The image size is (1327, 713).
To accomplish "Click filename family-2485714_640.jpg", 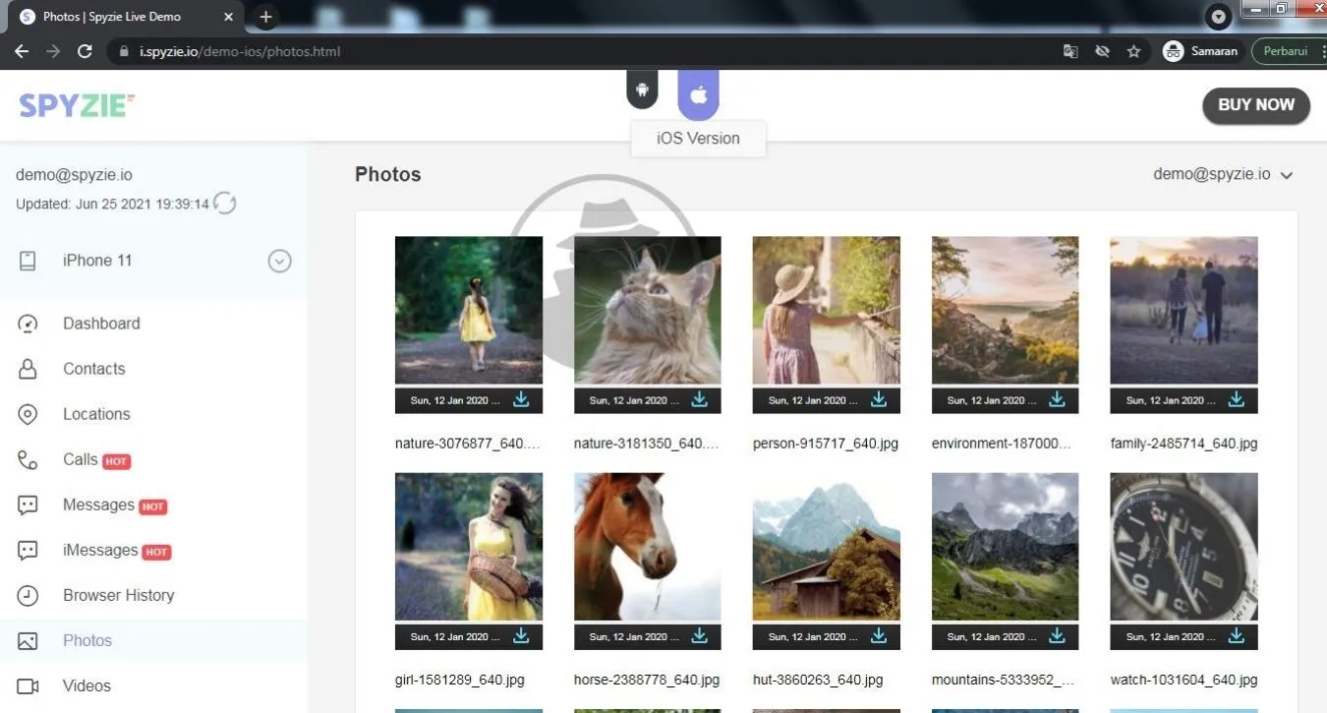I will pos(1184,444).
